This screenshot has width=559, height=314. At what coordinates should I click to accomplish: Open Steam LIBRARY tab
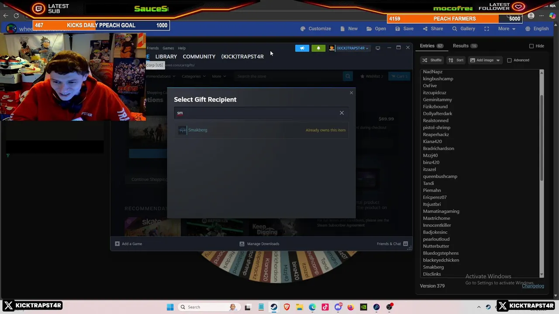click(x=166, y=57)
